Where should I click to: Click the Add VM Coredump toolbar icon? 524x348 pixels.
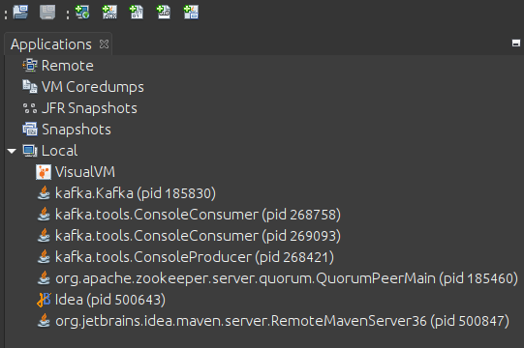pos(137,12)
